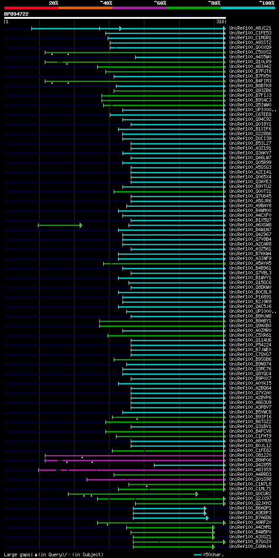Select the UniRef100_B7KKW4 label
Image resolution: width=279 pixels, height=558 pixels.
tap(250, 254)
